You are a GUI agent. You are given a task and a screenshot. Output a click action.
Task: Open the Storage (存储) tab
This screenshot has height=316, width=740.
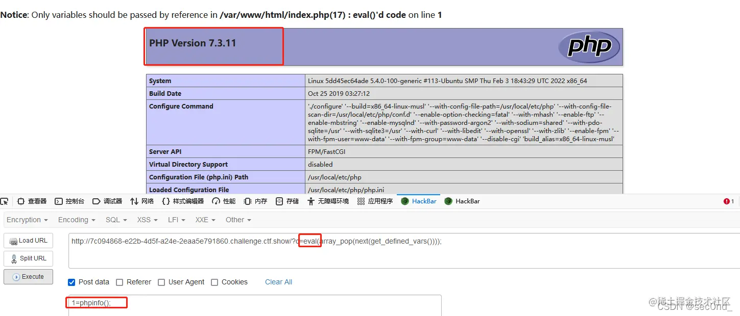point(287,201)
